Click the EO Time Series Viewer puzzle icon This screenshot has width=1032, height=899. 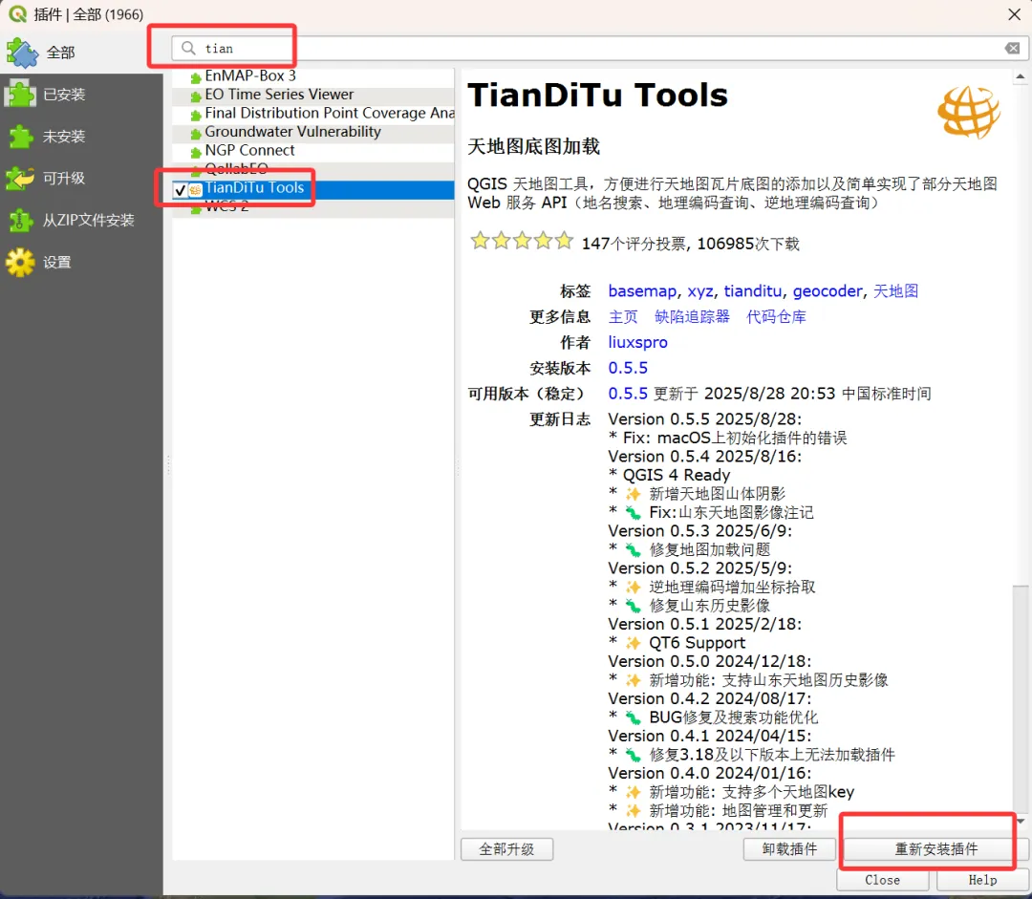196,96
